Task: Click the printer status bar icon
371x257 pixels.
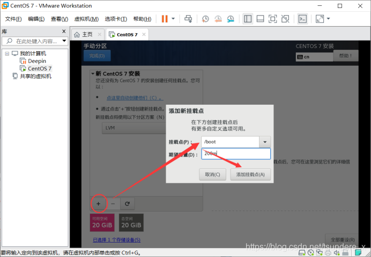Action: coord(328,253)
